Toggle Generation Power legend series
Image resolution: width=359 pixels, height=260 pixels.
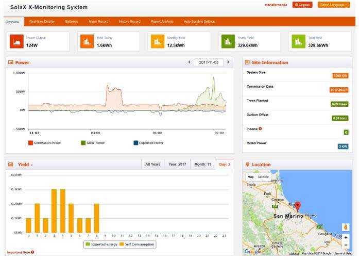45,143
